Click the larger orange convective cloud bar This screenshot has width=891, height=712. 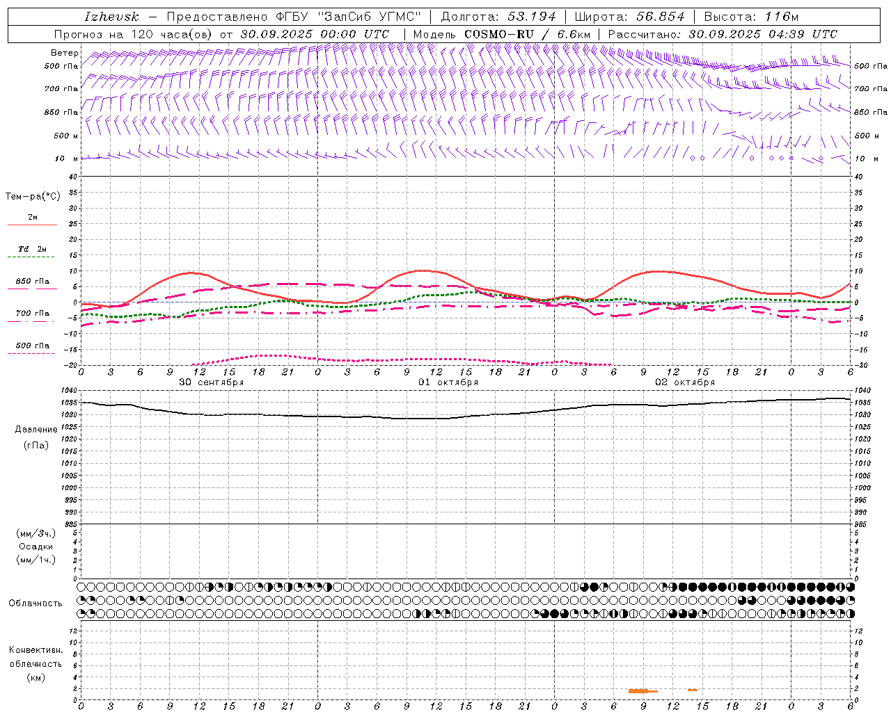pos(642,690)
